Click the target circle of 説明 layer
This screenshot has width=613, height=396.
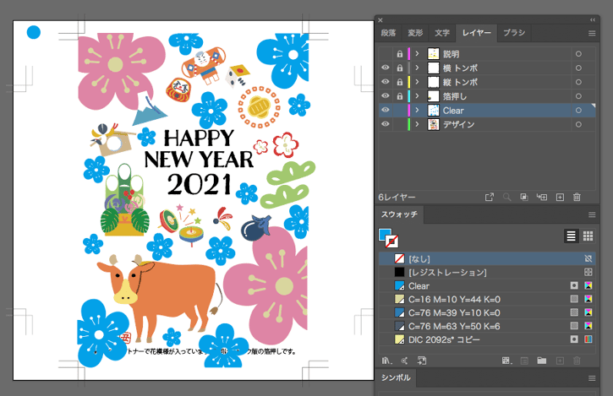click(x=578, y=53)
